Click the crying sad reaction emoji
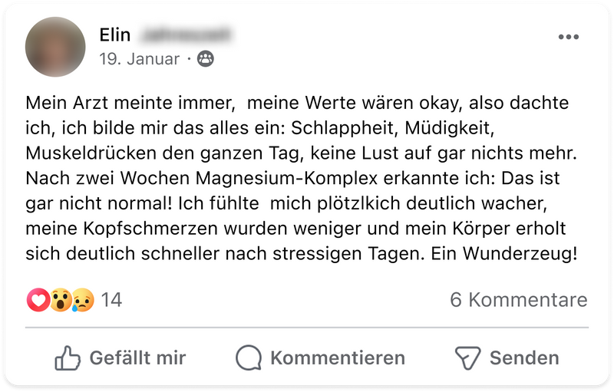This screenshot has width=614, height=392. [x=82, y=299]
